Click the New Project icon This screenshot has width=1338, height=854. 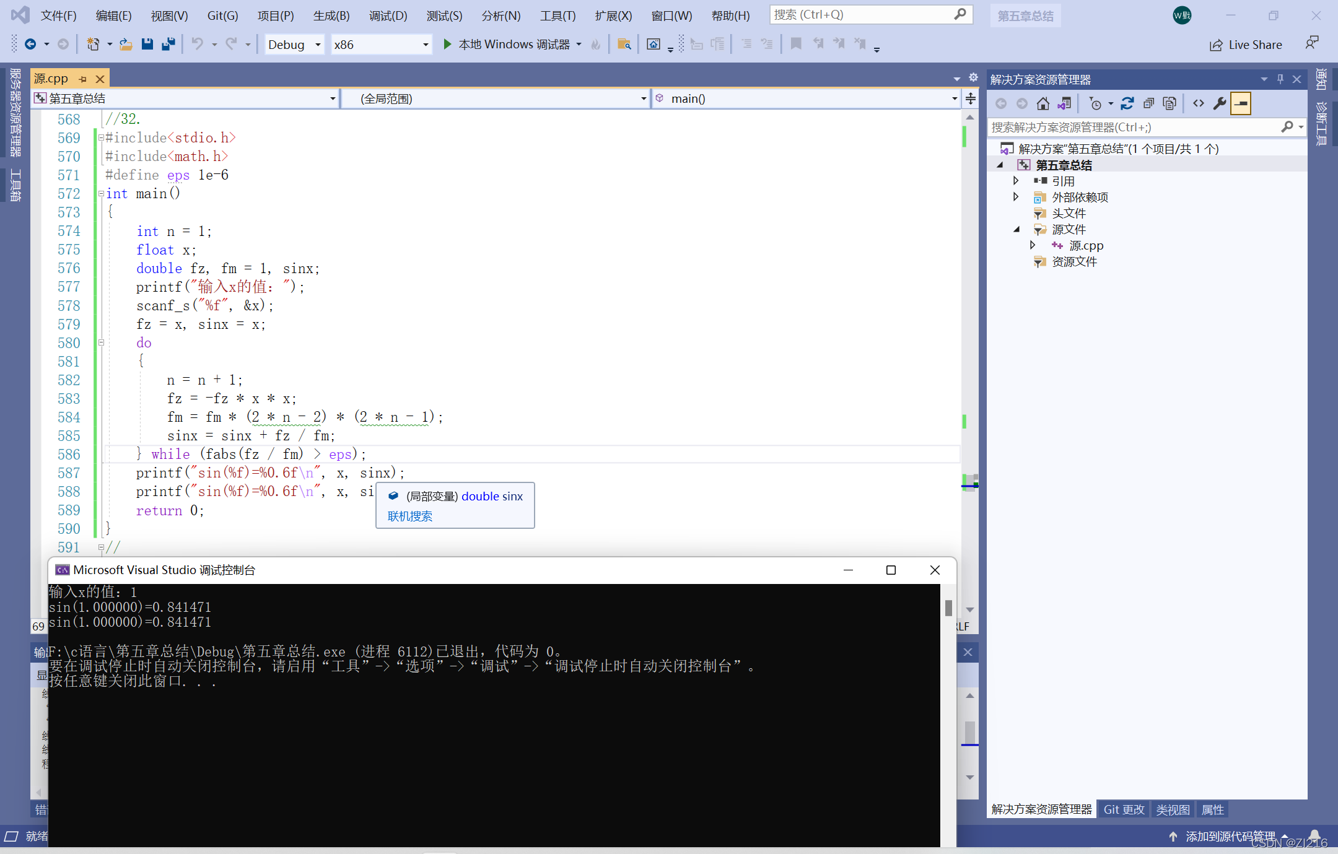point(93,44)
